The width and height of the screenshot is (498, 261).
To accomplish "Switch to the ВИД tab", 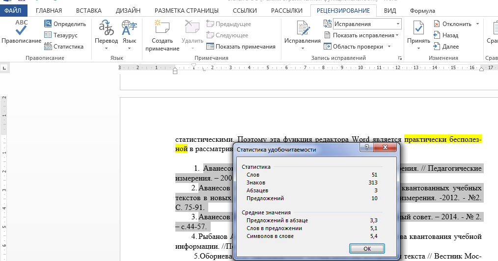I will click(x=389, y=10).
